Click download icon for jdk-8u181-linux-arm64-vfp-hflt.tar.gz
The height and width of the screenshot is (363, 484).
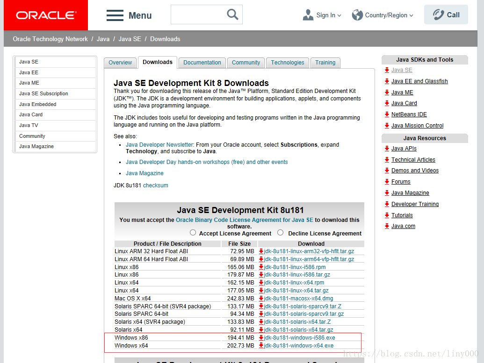pyautogui.click(x=261, y=259)
